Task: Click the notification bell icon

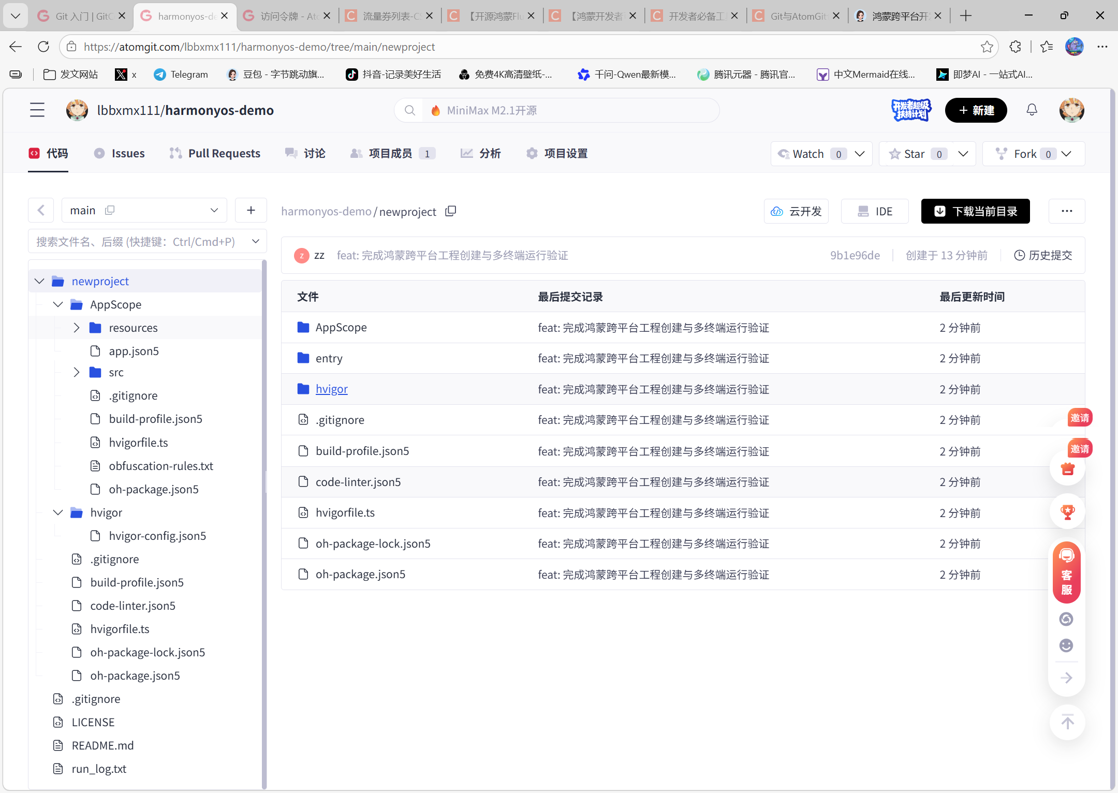Action: click(x=1032, y=110)
